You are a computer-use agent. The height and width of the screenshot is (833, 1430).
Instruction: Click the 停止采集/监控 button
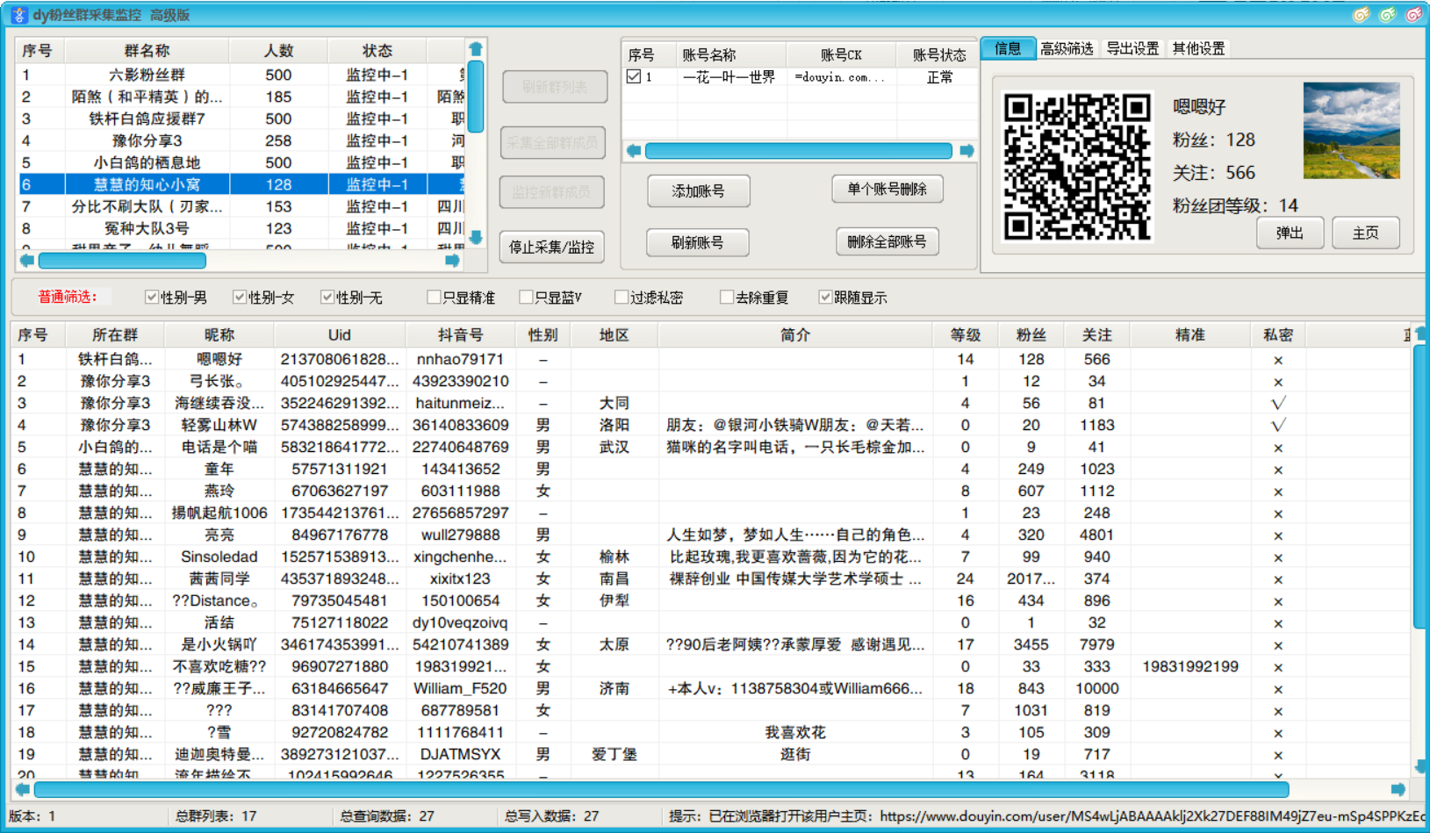pyautogui.click(x=552, y=248)
